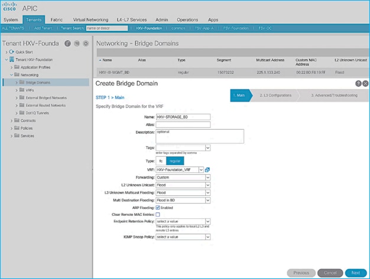Click the VRFs folder icon
Viewport: 370px width, 279px height.
tap(22, 90)
